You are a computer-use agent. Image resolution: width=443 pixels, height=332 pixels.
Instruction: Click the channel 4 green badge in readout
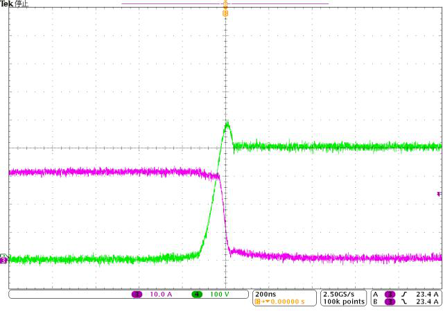coord(198,294)
